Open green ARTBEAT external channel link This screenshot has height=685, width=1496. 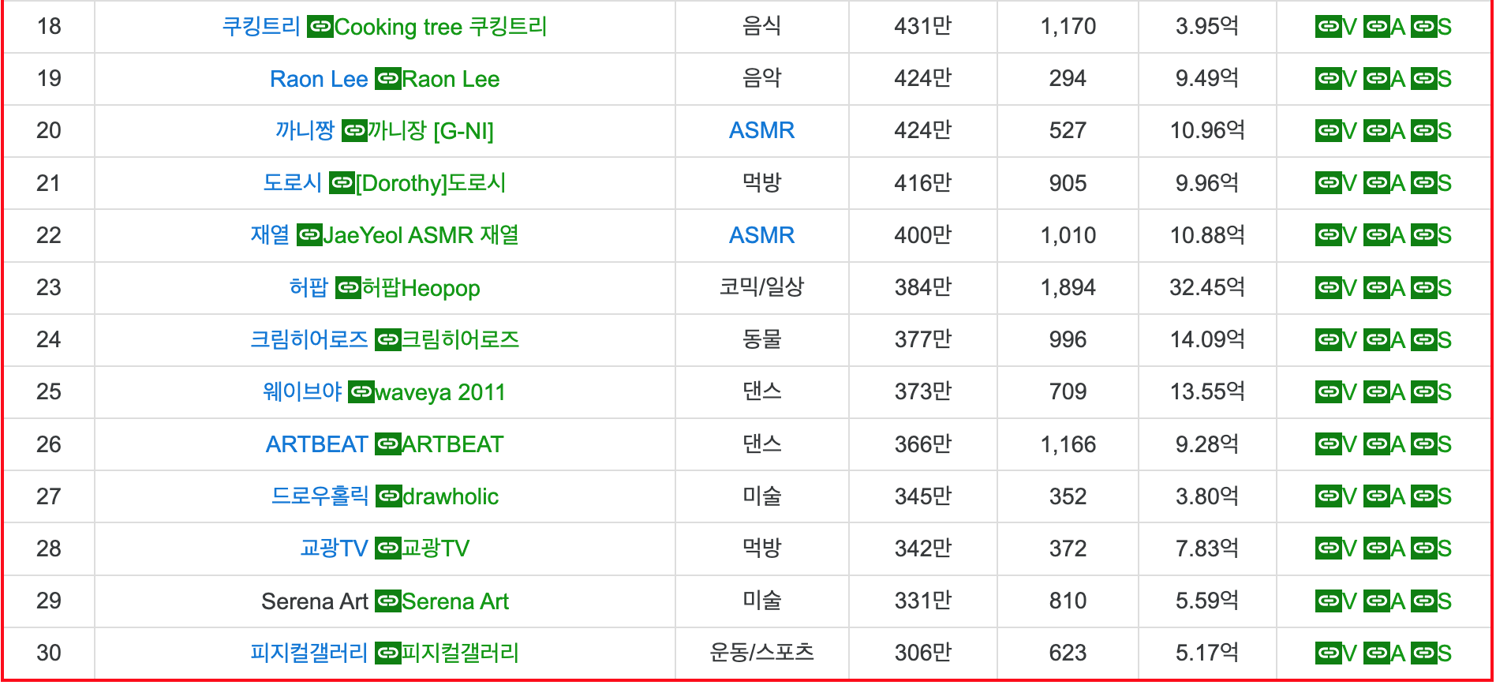[439, 444]
